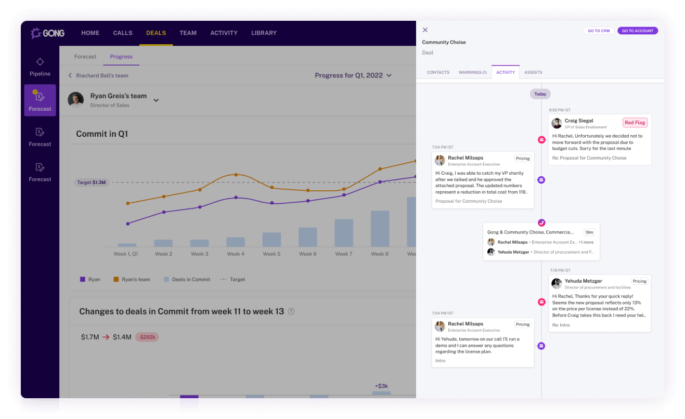This screenshot has width=685, height=419.
Task: Click the dashed Target legend entry
Action: [232, 279]
